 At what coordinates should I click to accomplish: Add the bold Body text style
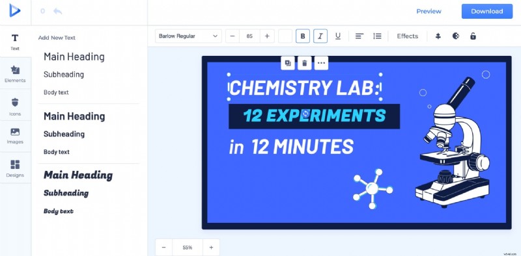coord(57,152)
